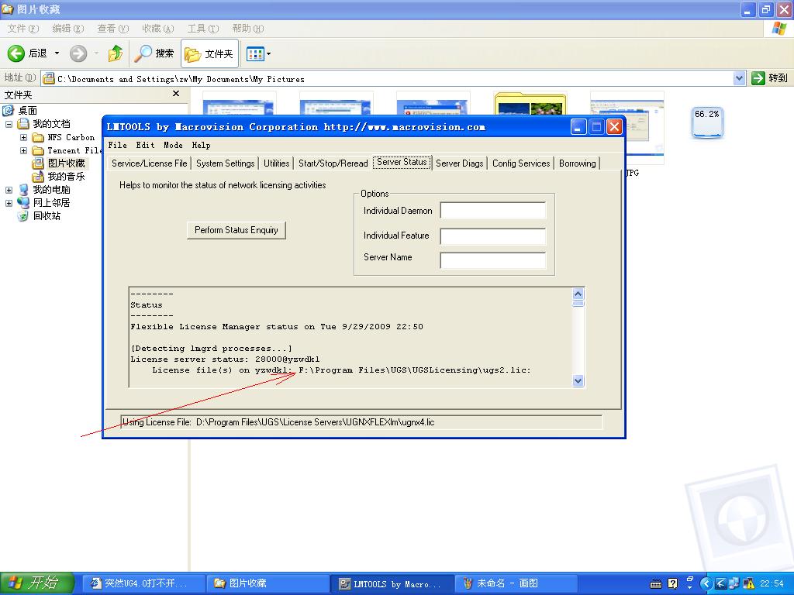The width and height of the screenshot is (794, 595).
Task: Click the My Computer icon in tree
Action: (23, 190)
